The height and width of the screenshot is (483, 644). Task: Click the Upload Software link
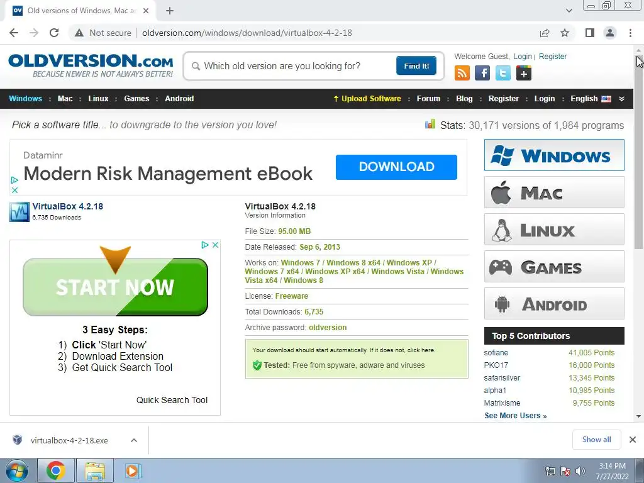[x=367, y=99]
